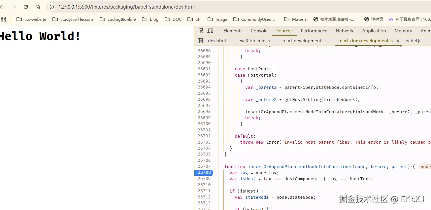Open the coding&online bookmark folder
This screenshot has height=210, width=431.
point(118,19)
